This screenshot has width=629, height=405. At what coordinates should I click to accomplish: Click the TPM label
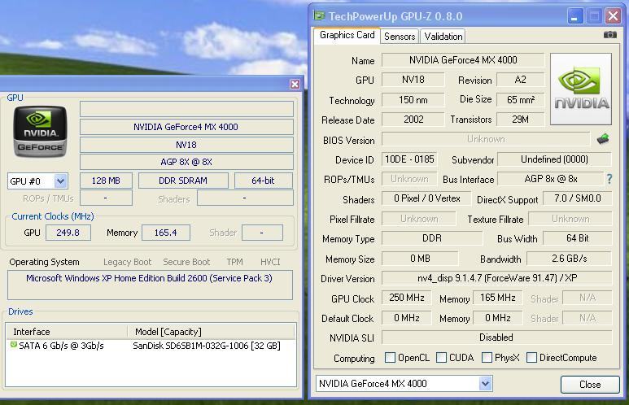(234, 262)
